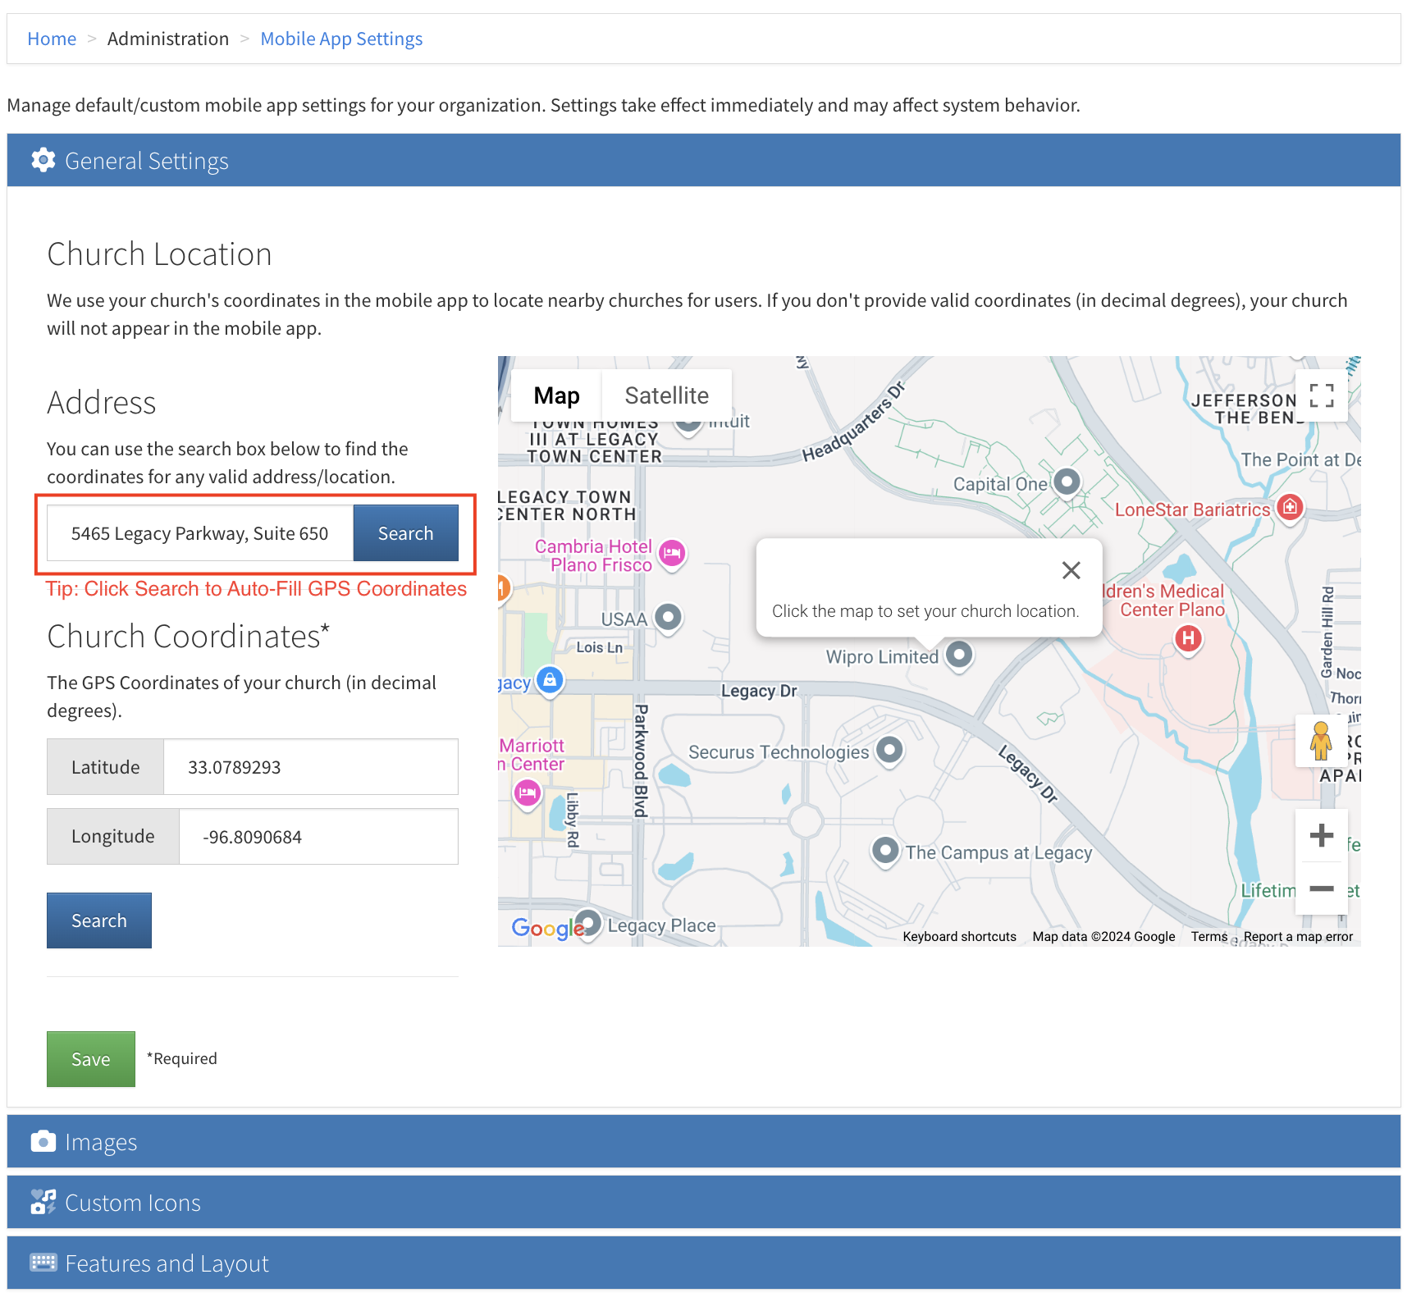This screenshot has height=1311, width=1421.
Task: Click the Headquarters Dr road label
Action: click(x=853, y=422)
